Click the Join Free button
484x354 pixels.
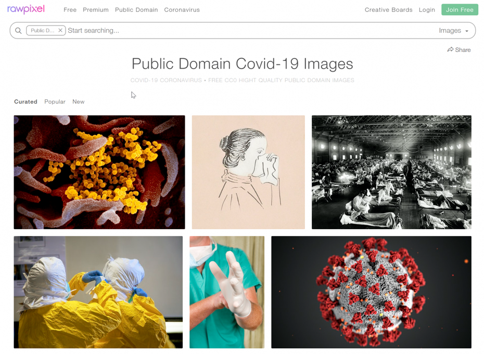tap(460, 10)
